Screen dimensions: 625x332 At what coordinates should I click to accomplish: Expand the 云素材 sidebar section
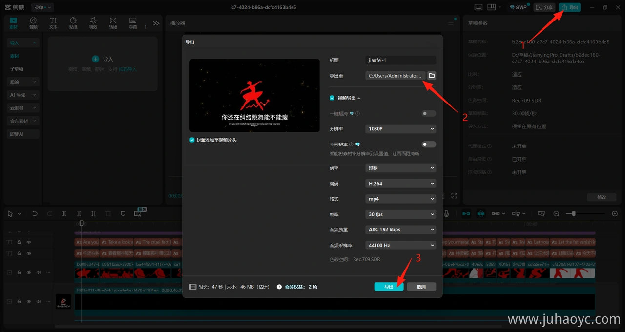23,108
